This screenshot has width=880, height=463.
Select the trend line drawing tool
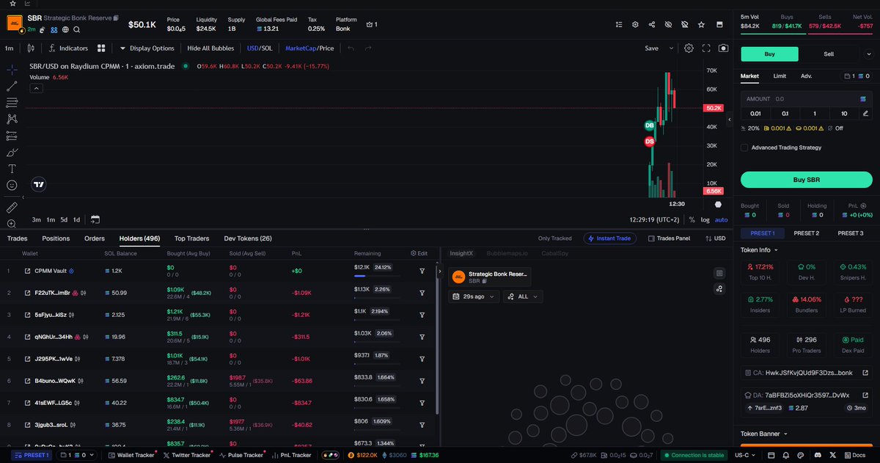(x=12, y=86)
